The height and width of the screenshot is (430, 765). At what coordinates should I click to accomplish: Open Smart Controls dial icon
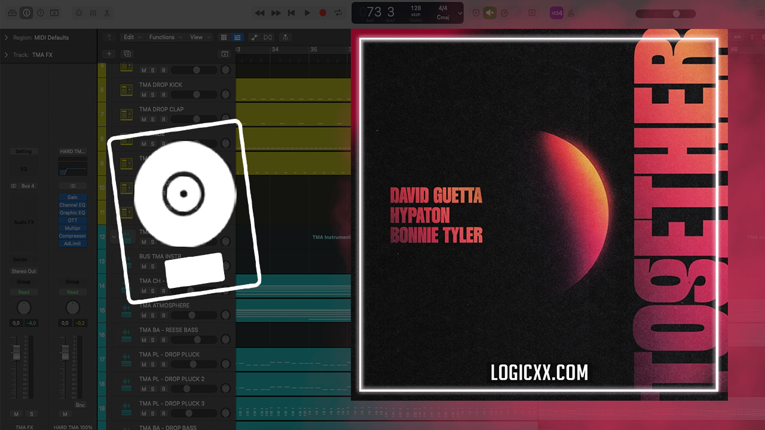coord(79,13)
